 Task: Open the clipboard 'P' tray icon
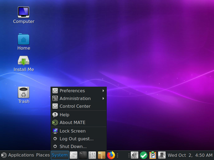pos(153,155)
